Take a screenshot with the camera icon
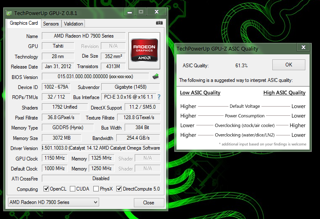 [159, 23]
